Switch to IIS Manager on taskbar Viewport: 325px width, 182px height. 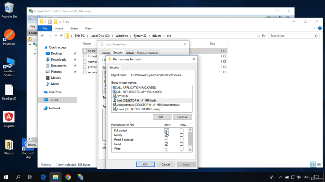pyautogui.click(x=80, y=177)
